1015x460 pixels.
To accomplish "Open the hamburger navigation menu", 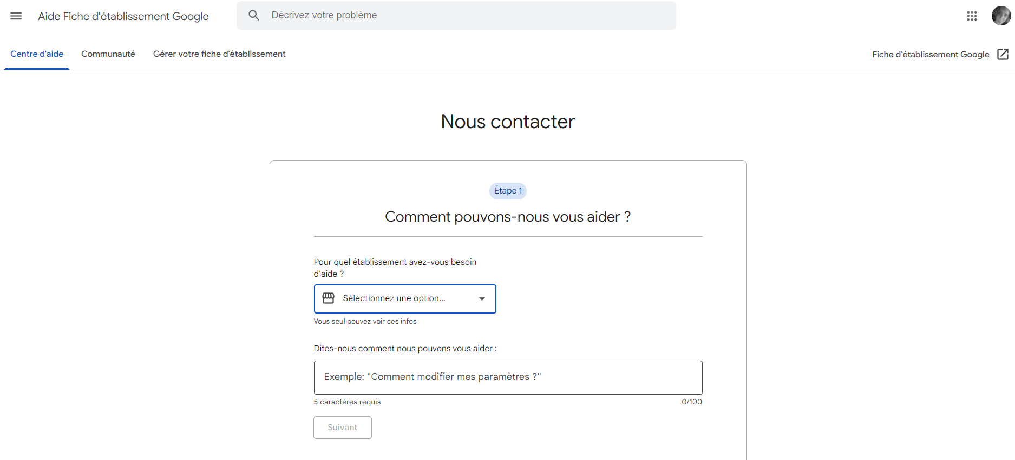I will click(15, 16).
